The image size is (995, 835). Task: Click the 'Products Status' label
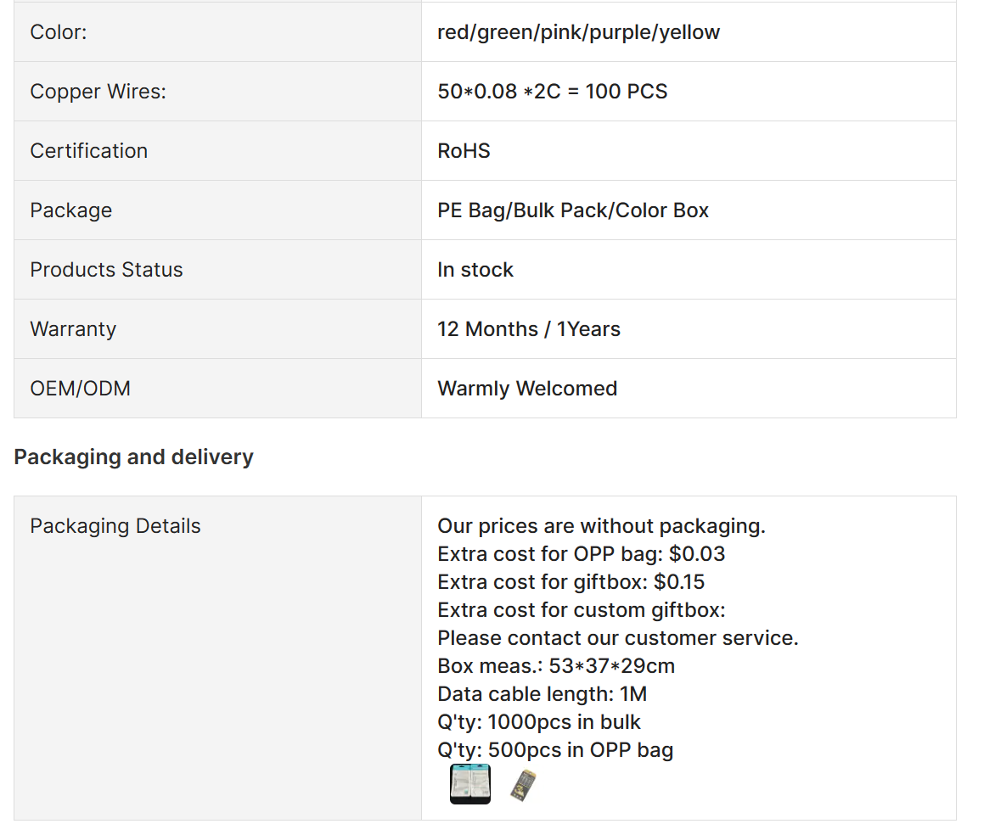point(106,270)
